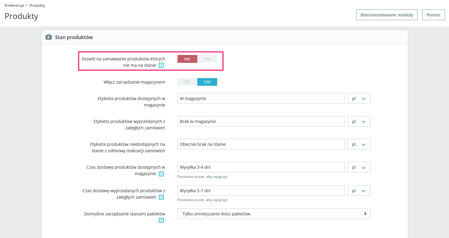Viewport: 449px width, 238px height.
Task: Expand the pack stock management select box
Action: tap(274, 214)
